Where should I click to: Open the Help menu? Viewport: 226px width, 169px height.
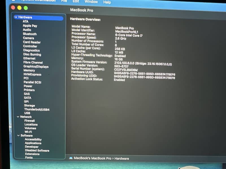coord(107,2)
